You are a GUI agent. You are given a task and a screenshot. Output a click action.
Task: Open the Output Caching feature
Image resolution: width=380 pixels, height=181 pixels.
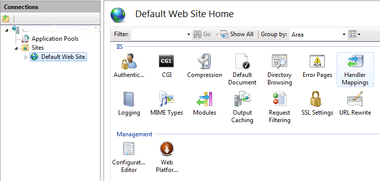tap(242, 107)
